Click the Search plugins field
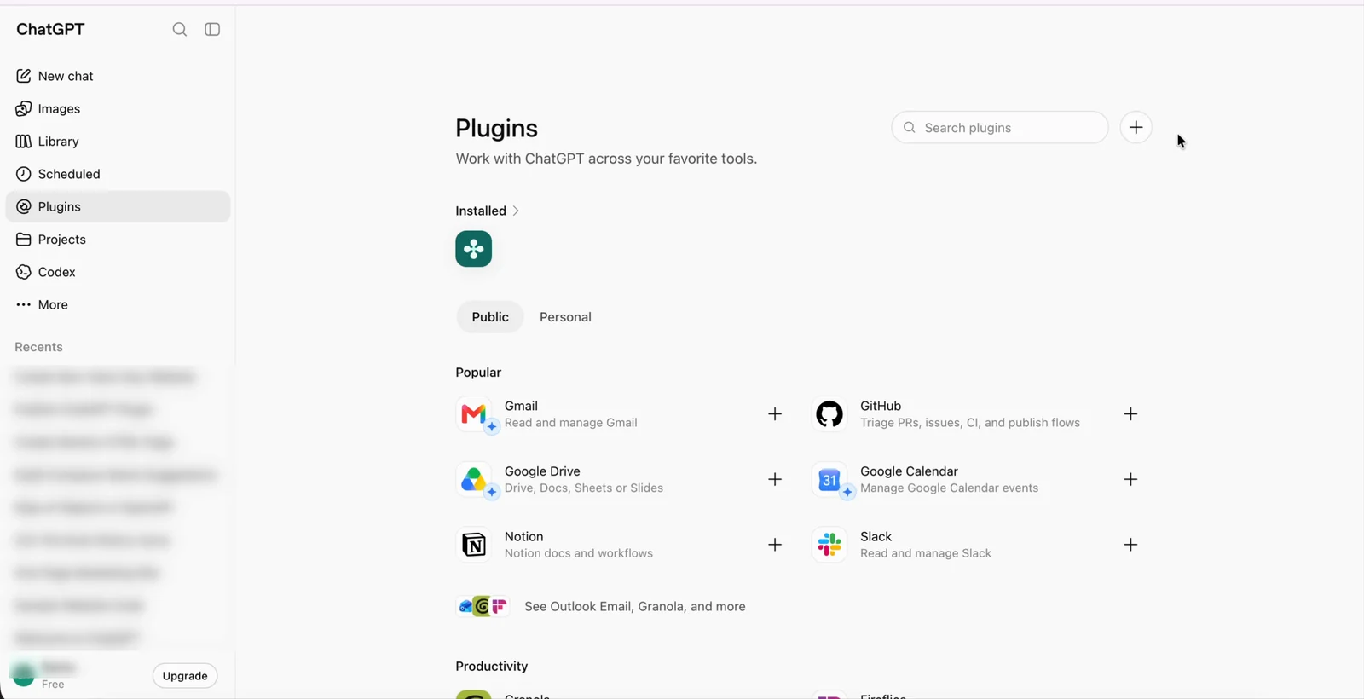 pyautogui.click(x=1000, y=127)
